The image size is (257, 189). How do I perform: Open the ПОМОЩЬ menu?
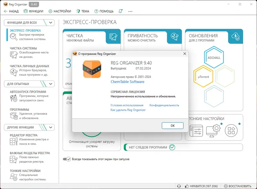click(x=104, y=11)
